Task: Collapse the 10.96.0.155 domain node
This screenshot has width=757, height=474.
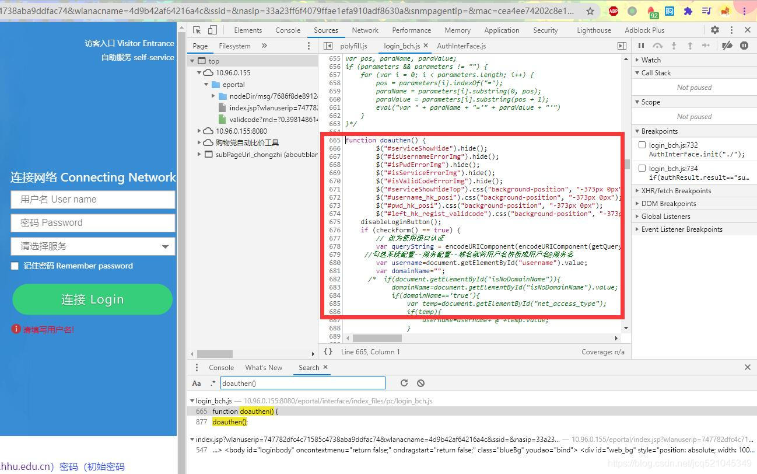Action: coord(199,72)
